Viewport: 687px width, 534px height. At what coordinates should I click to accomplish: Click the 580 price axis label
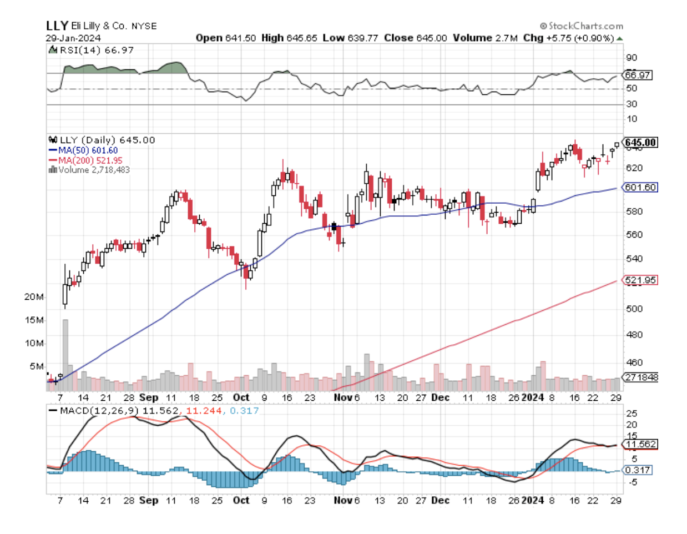[634, 211]
